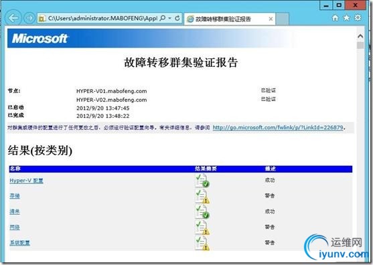This screenshot has width=373, height=265.
Task: Click the warning result icon for 网络
Action: (x=202, y=228)
